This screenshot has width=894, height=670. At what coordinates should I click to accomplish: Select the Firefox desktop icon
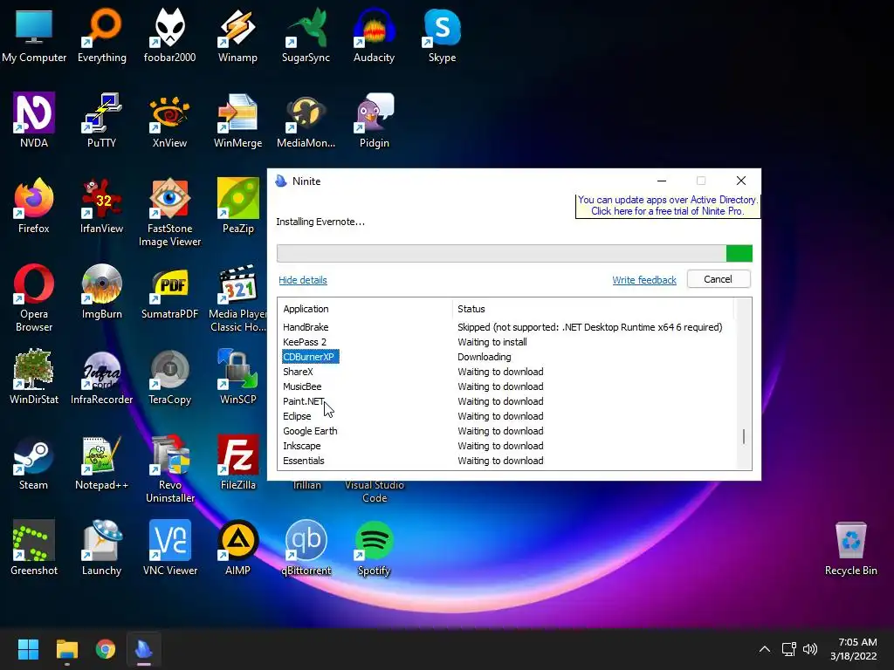coord(34,206)
